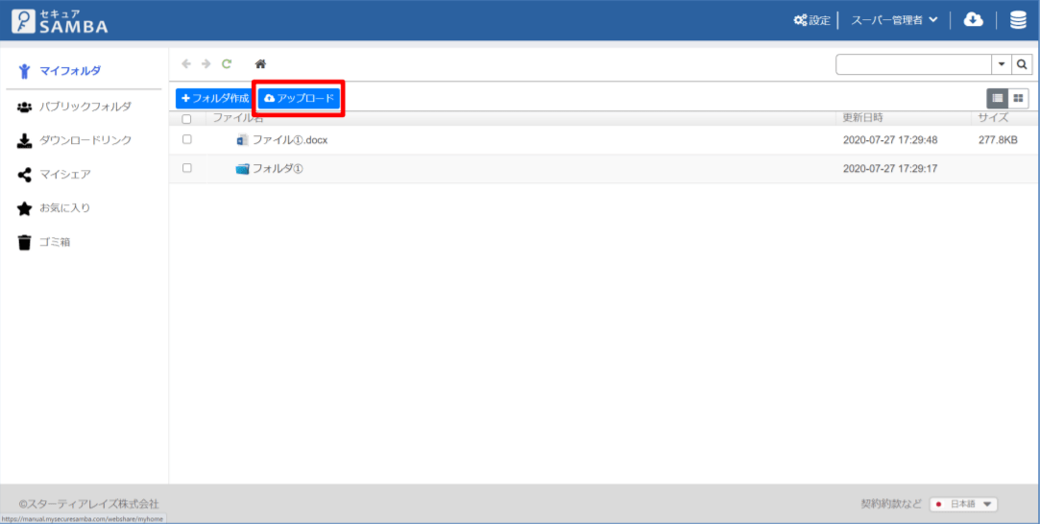The height and width of the screenshot is (524, 1040).
Task: Go back with the left arrow
Action: [x=186, y=63]
